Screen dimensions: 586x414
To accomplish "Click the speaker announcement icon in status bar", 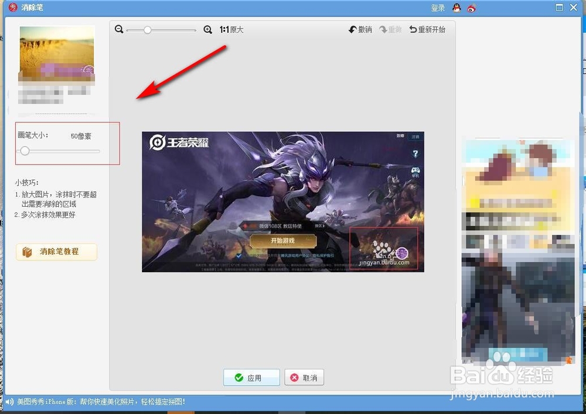I will [x=9, y=402].
